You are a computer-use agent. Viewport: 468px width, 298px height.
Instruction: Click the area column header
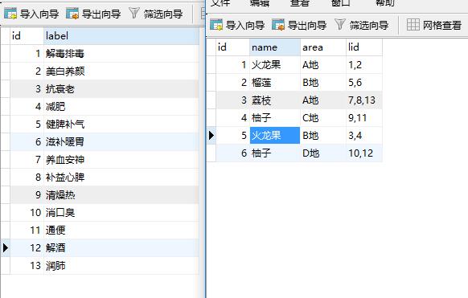point(323,47)
